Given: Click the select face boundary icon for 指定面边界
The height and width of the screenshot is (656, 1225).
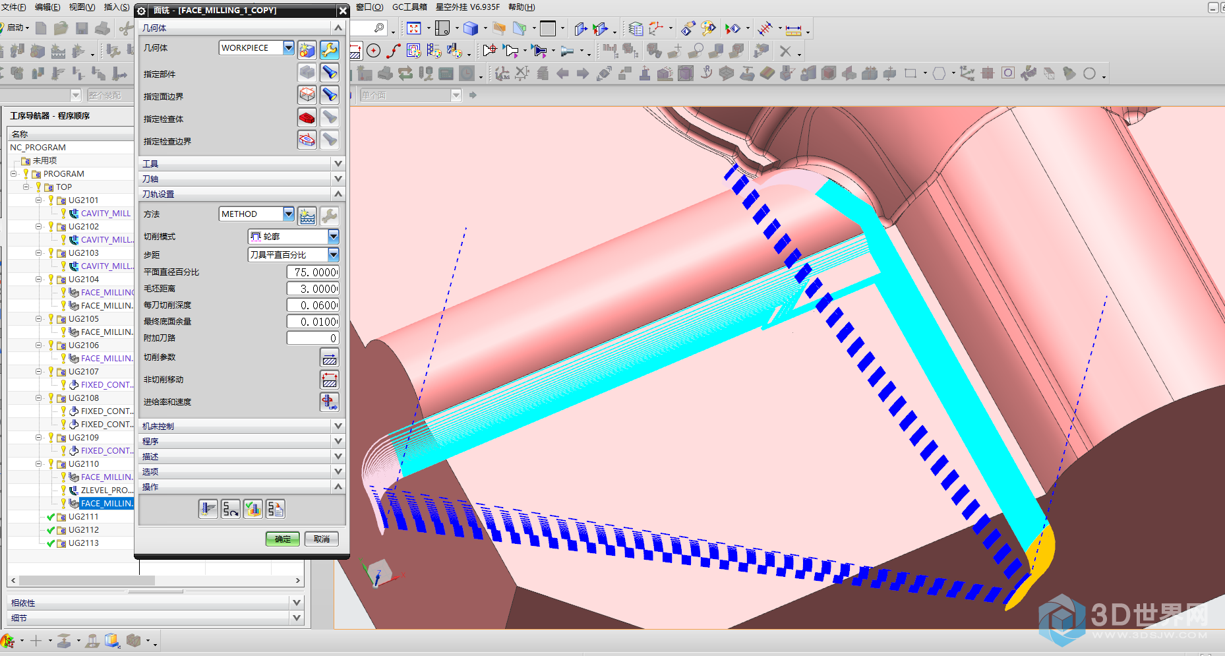Looking at the screenshot, I should (307, 95).
